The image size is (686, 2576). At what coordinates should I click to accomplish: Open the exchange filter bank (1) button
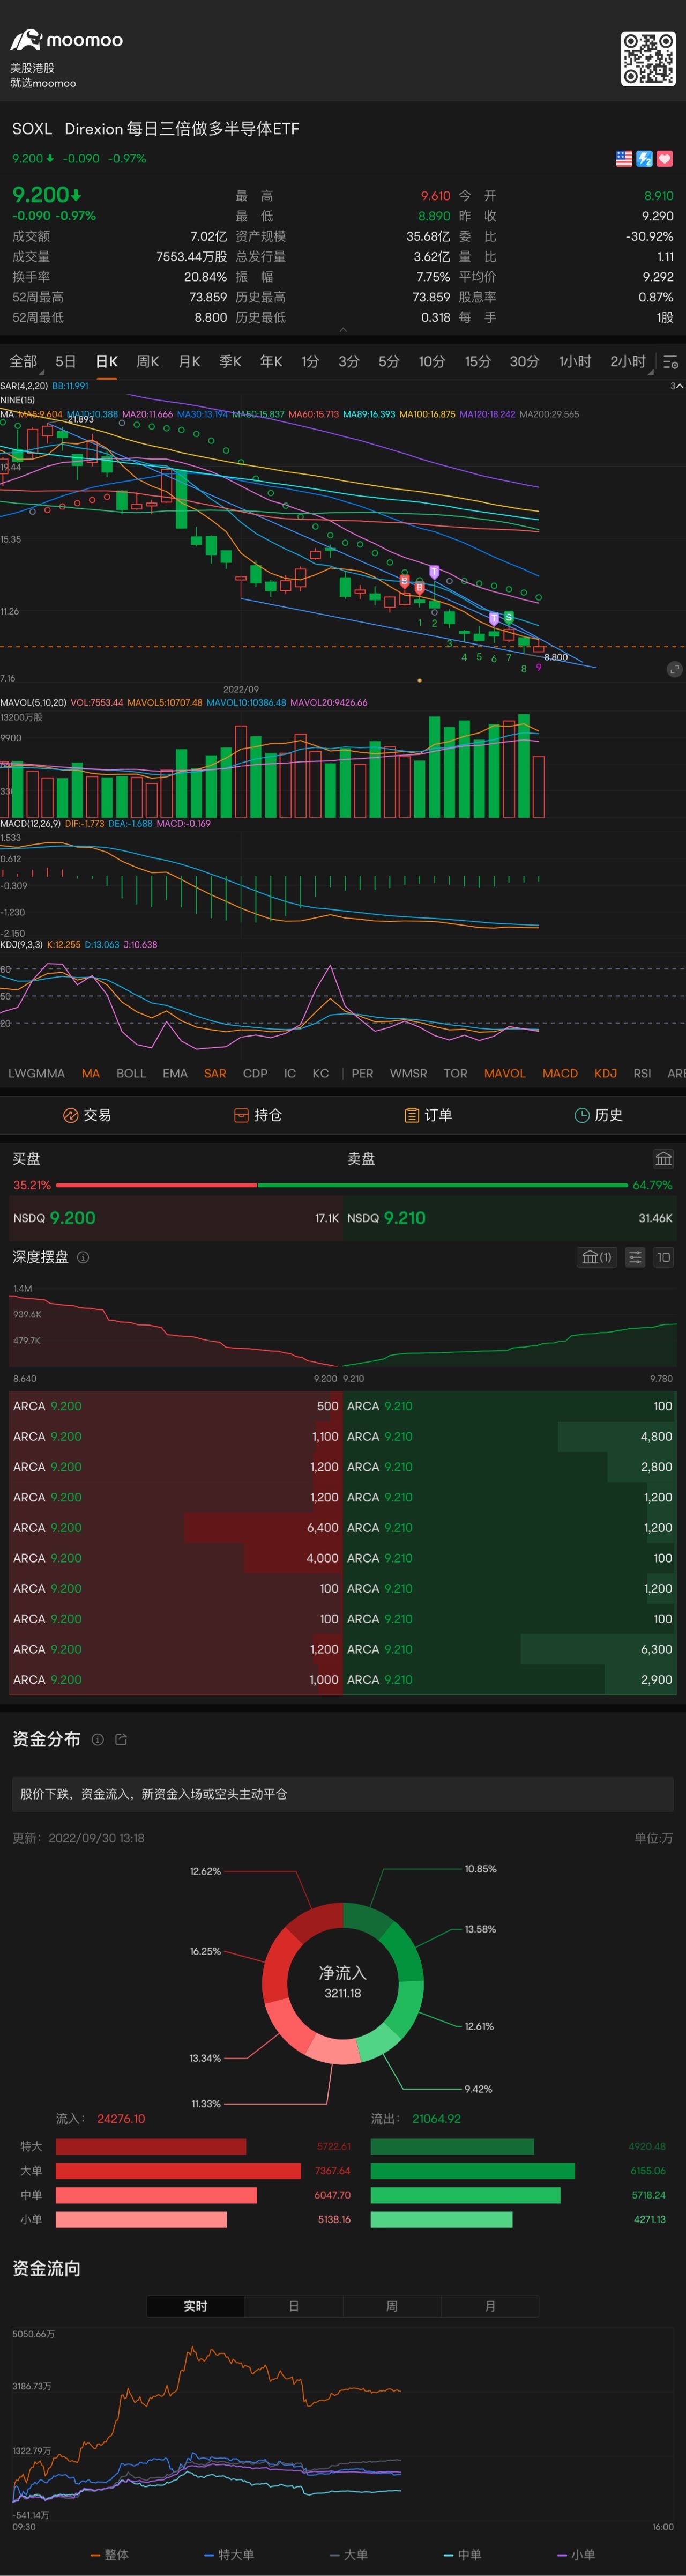[x=596, y=1257]
